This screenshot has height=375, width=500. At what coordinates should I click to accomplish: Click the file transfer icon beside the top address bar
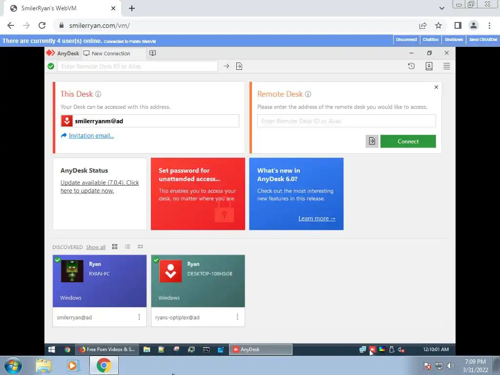coord(239,66)
